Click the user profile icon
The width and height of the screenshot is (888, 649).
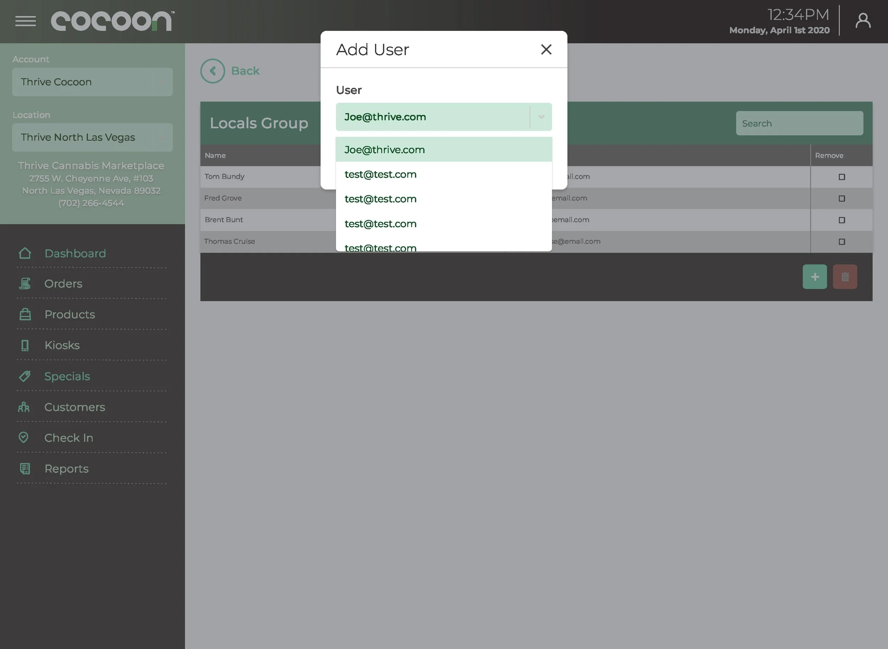[x=863, y=21]
